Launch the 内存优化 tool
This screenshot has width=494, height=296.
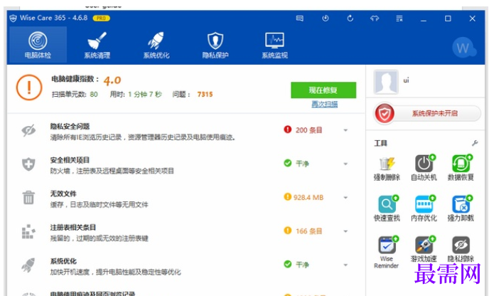tap(424, 208)
